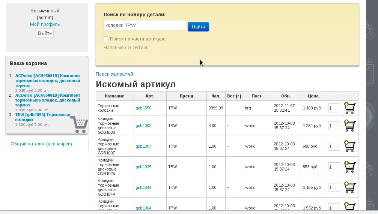Screen dimensions: 378x214
Task: Click part number search input field
Action: pos(145,25)
